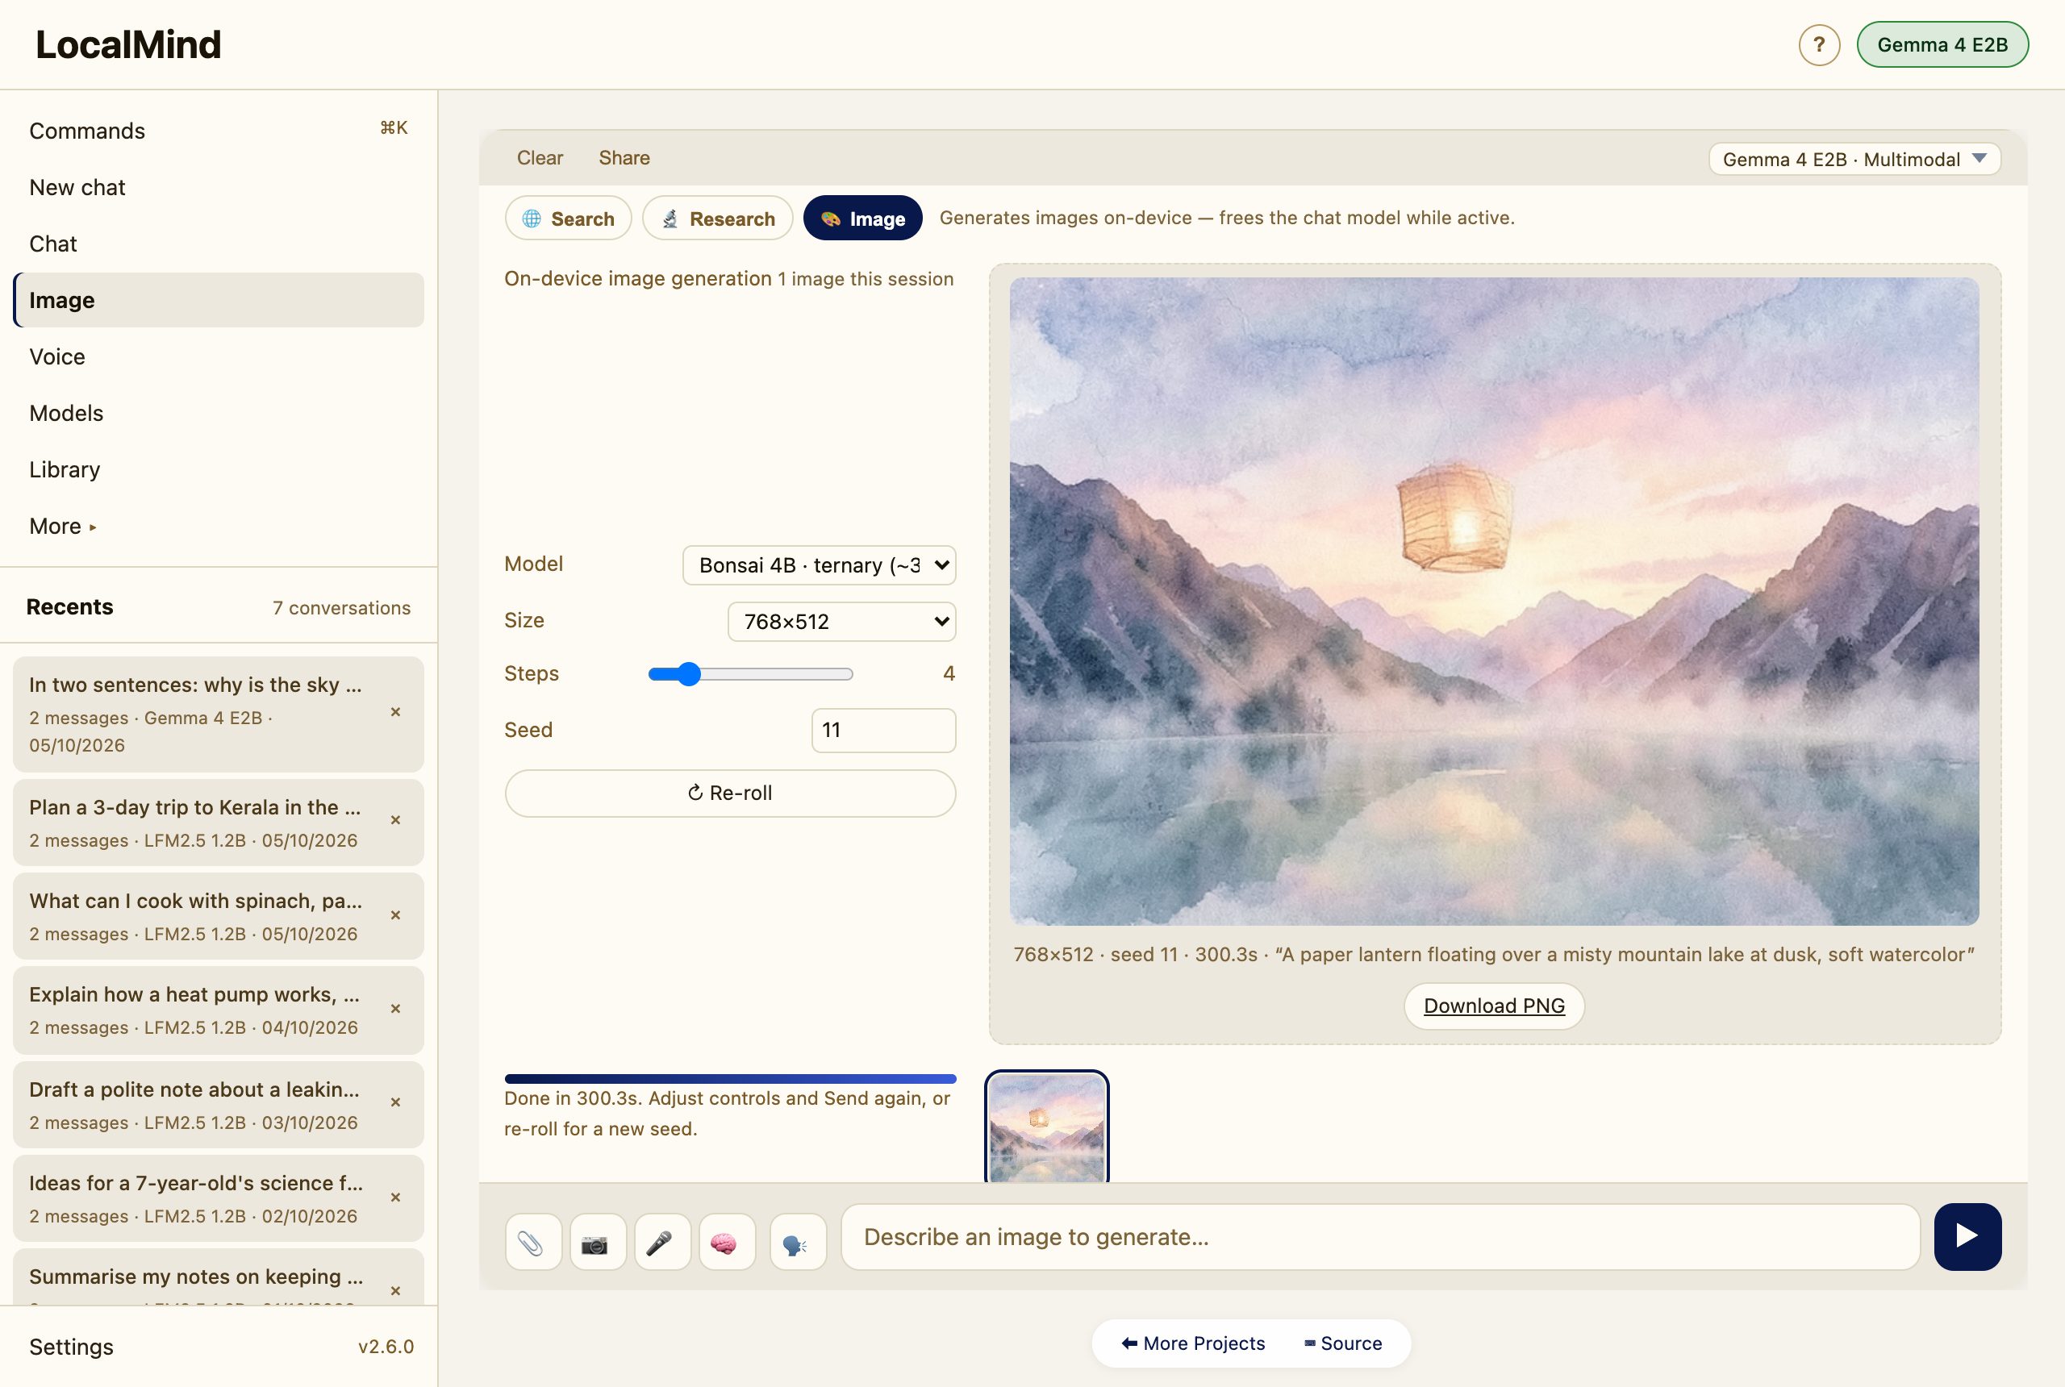Open the Gemma 4 E2B Multimodal dropdown
Image resolution: width=2065 pixels, height=1387 pixels.
[x=1854, y=159]
